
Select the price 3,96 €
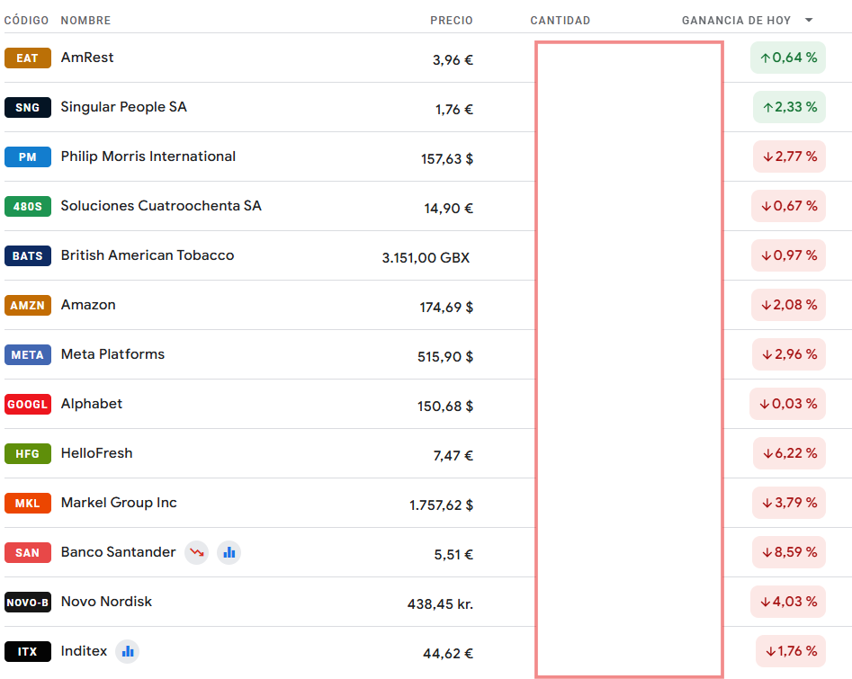[x=453, y=59]
